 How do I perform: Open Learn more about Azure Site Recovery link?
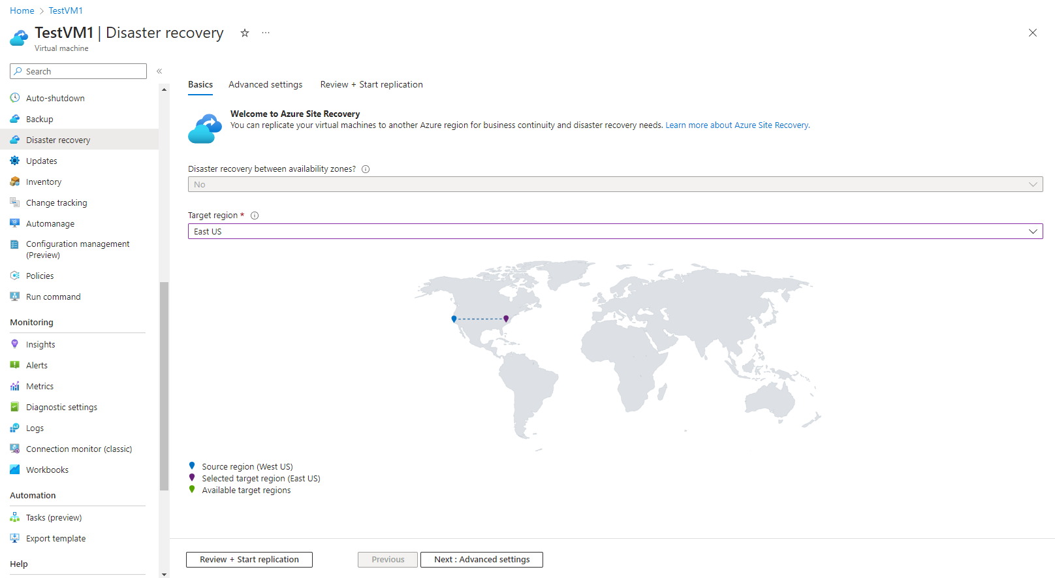point(737,125)
